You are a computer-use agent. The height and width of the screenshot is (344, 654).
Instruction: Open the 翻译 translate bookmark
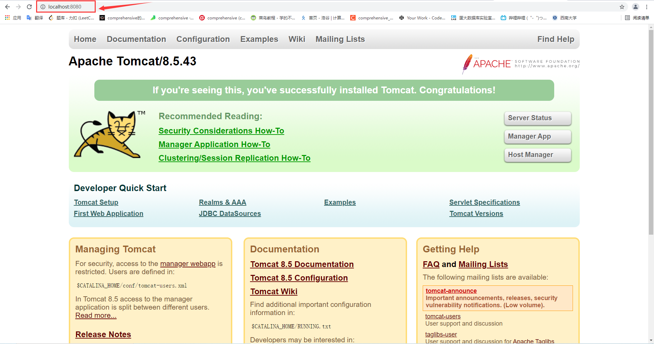pyautogui.click(x=35, y=18)
